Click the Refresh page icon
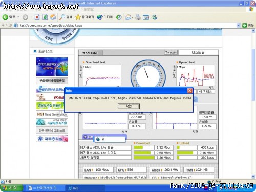Screen dimensions: 256x192 pyautogui.click(x=45, y=17)
